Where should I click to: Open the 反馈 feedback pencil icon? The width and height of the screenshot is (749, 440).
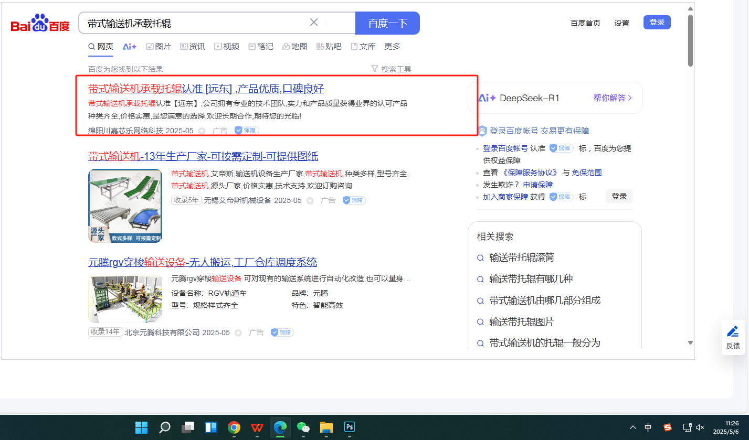point(733,331)
